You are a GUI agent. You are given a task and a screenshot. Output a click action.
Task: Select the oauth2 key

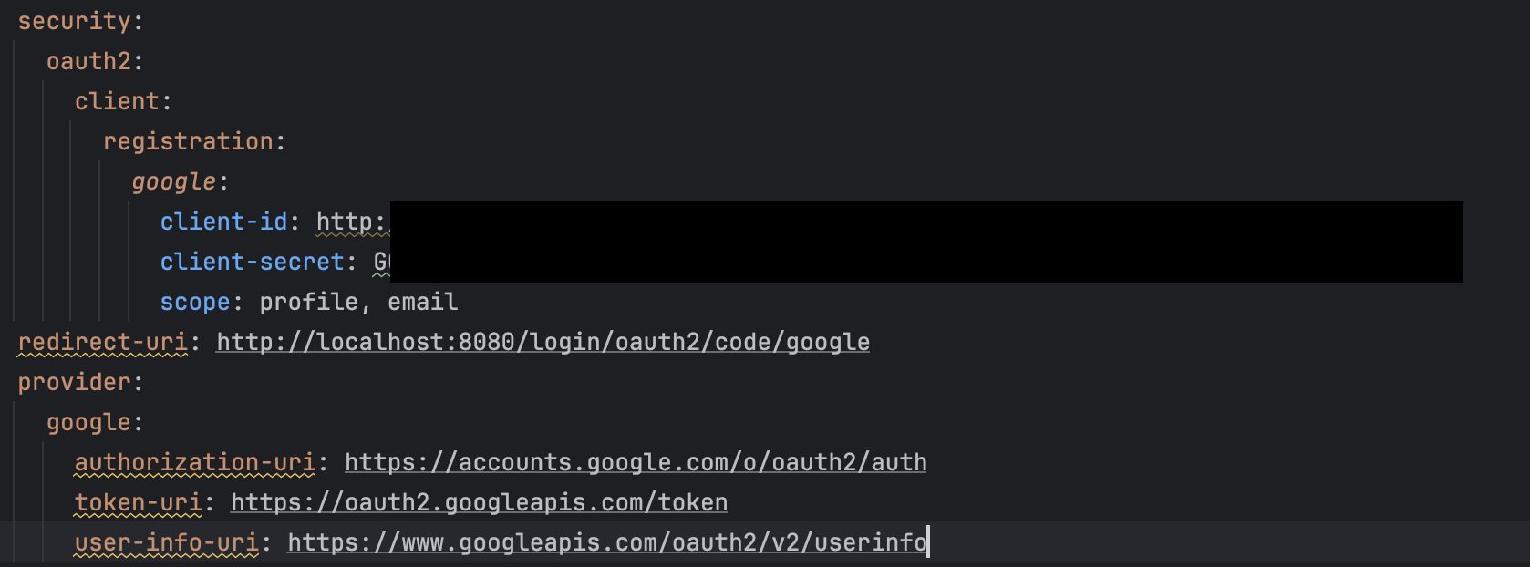tap(89, 61)
